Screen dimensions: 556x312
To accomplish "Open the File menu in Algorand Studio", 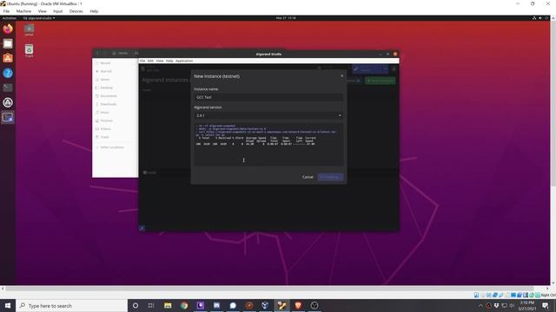I will click(142, 61).
